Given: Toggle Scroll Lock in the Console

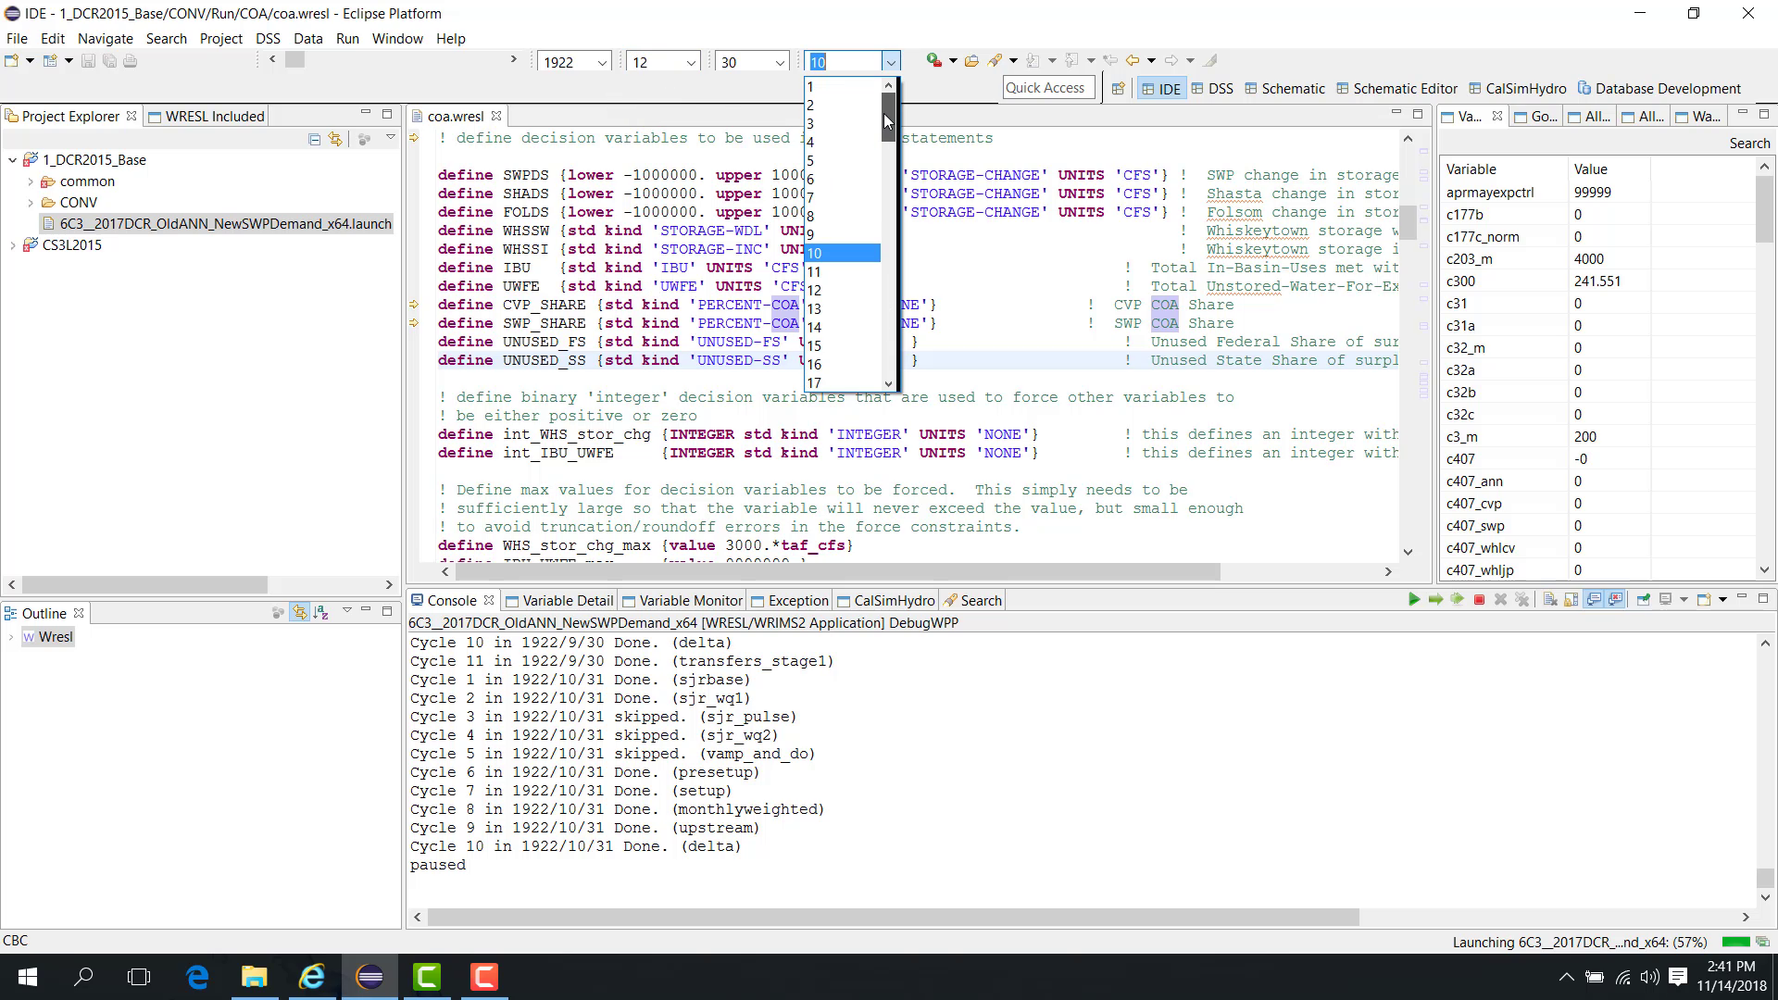Looking at the screenshot, I should (1571, 600).
